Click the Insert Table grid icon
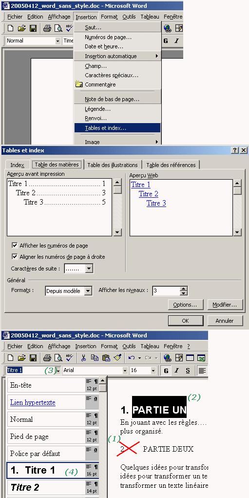Screen dimensions: 249x498 click(x=190, y=358)
